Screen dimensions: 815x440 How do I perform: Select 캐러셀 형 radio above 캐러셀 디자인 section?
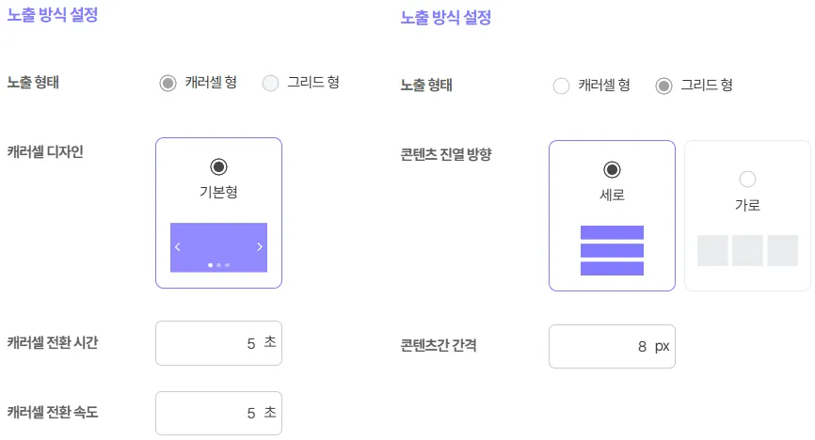click(x=168, y=83)
